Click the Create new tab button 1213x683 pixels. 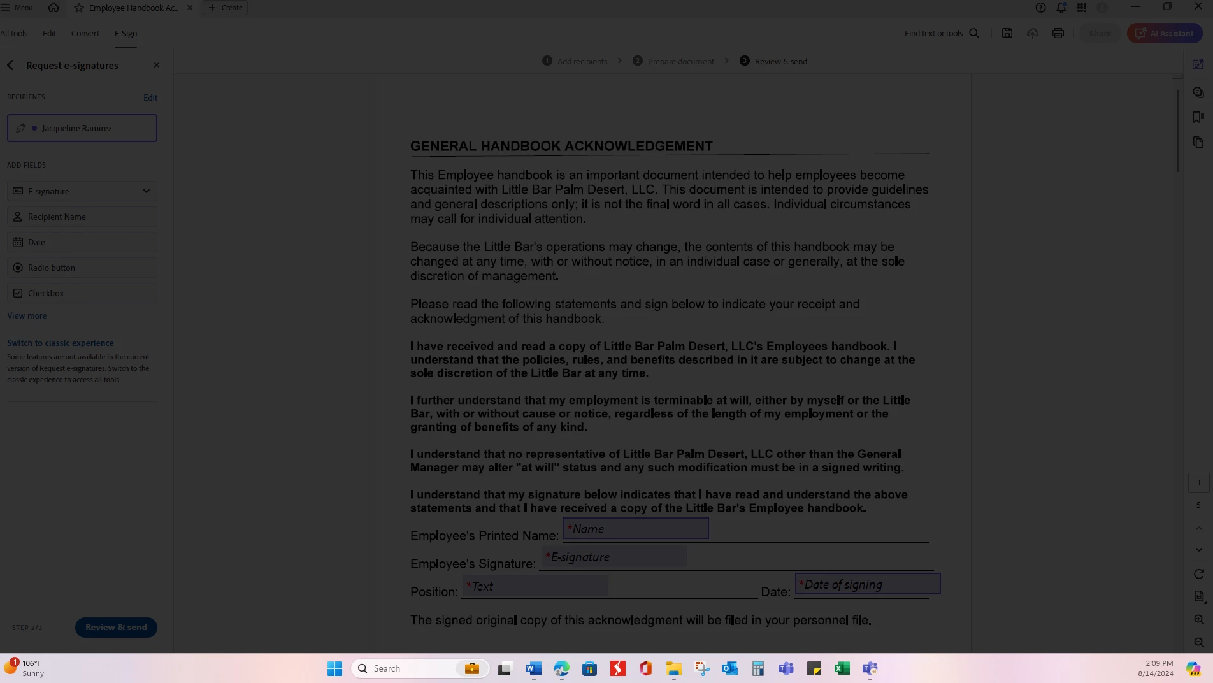click(x=226, y=8)
